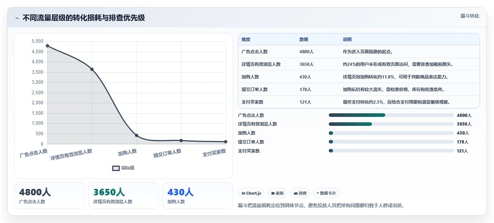Click the 5,000 y-axis label
This screenshot has height=223, width=494.
37,41
